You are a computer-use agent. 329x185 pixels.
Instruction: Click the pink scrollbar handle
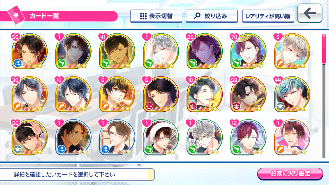[324, 49]
